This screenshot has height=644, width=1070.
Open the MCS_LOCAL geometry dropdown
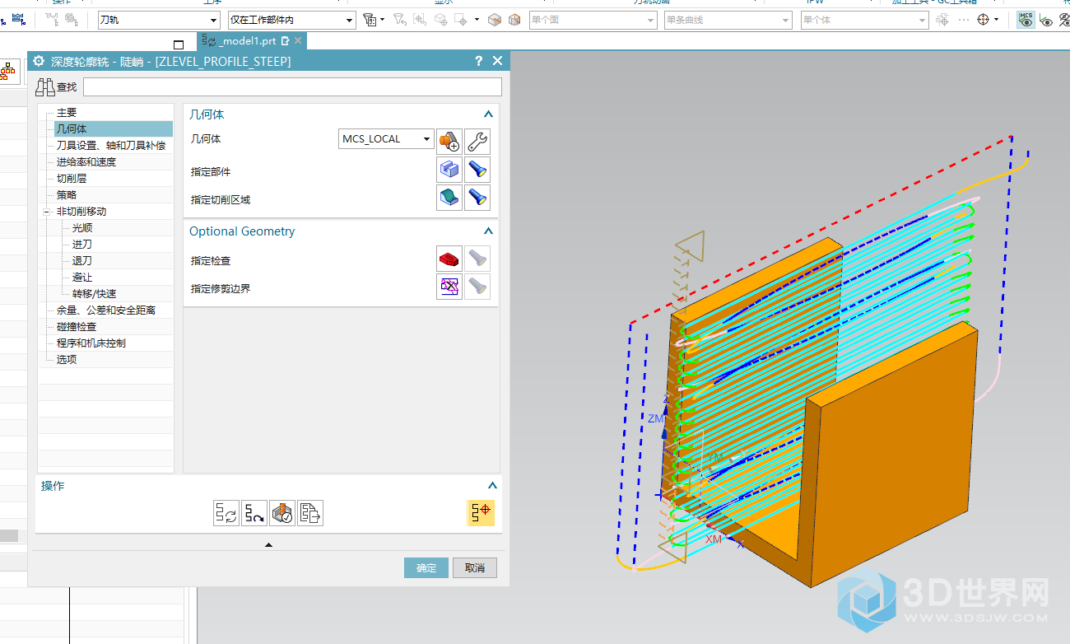(386, 139)
